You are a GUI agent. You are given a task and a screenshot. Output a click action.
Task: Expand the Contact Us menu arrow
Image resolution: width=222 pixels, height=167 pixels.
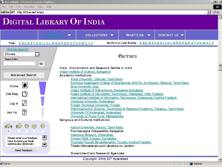click(x=182, y=35)
